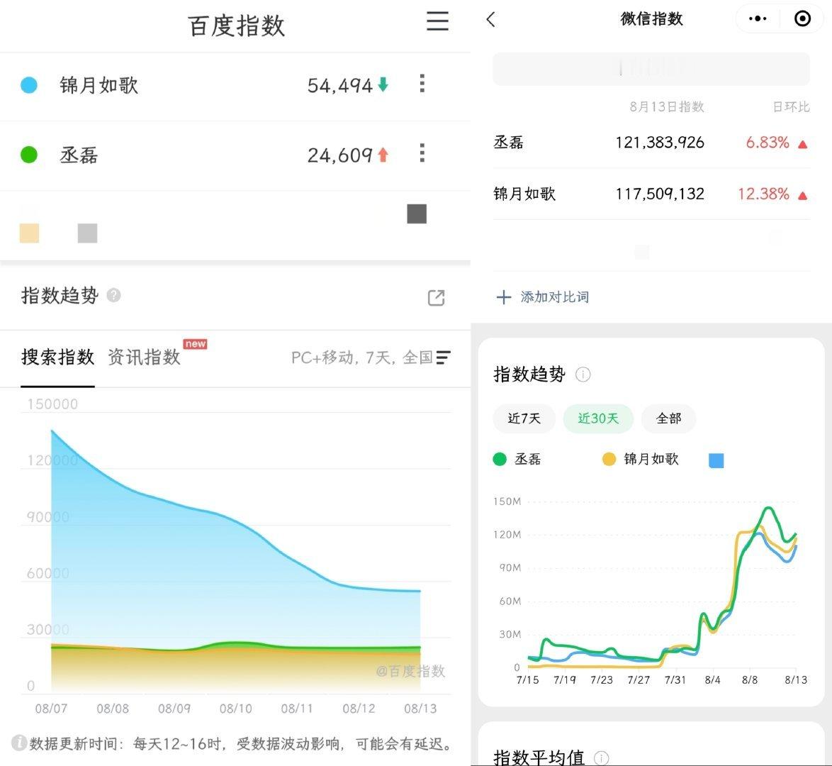Click the filter lines icon beside 全国
832x766 pixels.
click(443, 357)
